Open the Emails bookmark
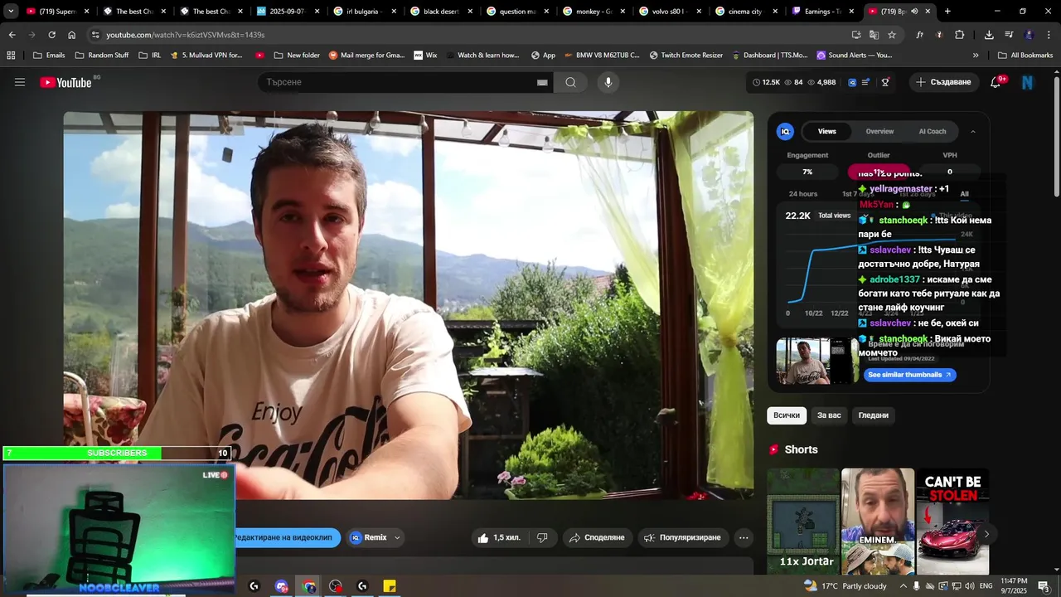Image resolution: width=1061 pixels, height=597 pixels. point(49,56)
